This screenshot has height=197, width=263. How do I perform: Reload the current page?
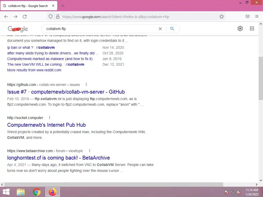tap(25, 17)
